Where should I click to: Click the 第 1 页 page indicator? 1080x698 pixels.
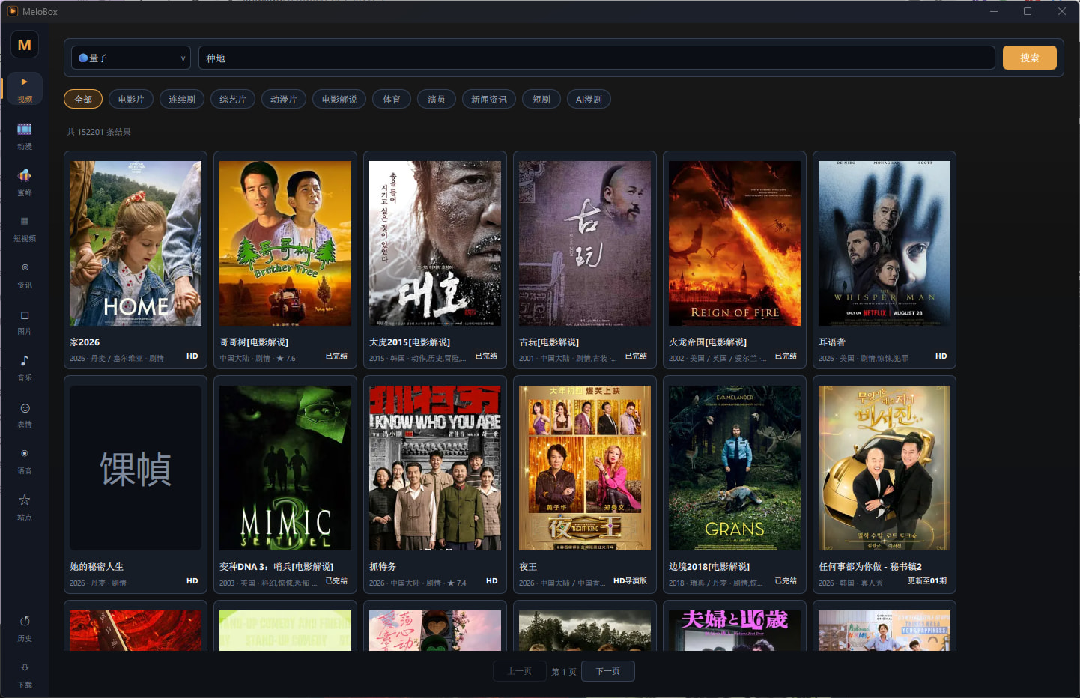564,672
